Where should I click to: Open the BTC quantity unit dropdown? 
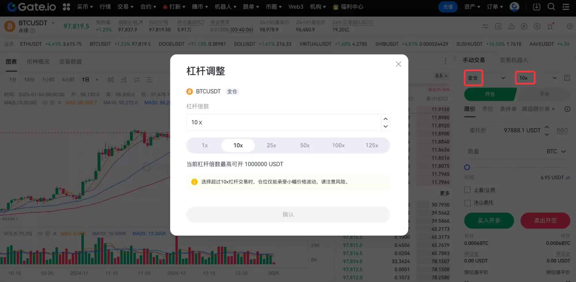[x=556, y=151]
